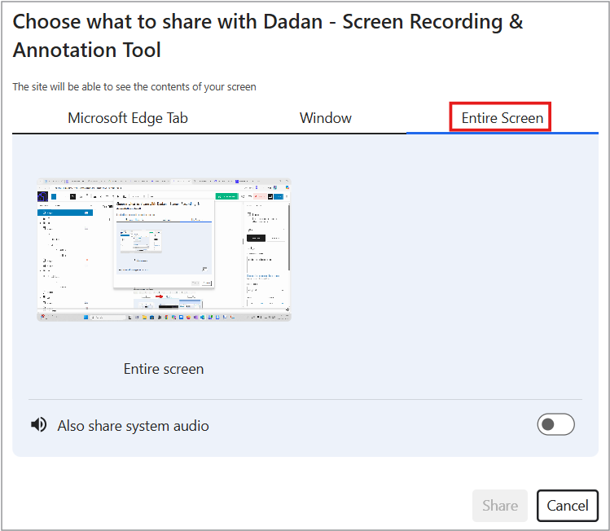Viewport: 610px width, 531px height.
Task: Click the Cancel button
Action: tap(568, 506)
